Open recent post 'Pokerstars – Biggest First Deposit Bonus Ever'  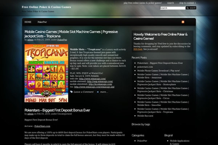160,63
